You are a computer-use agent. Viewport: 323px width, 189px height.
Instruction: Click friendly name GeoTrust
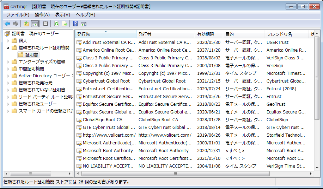(276, 104)
